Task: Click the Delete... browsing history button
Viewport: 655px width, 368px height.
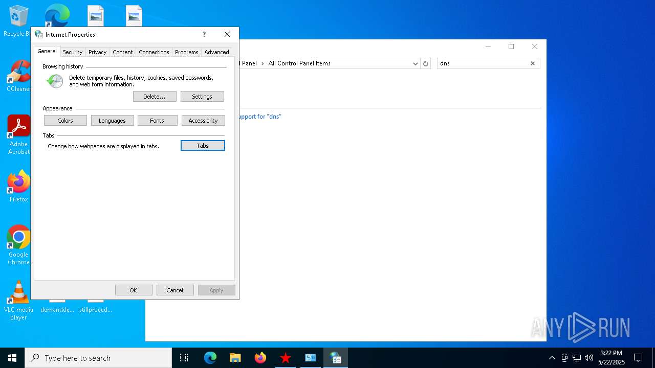Action: (x=155, y=97)
